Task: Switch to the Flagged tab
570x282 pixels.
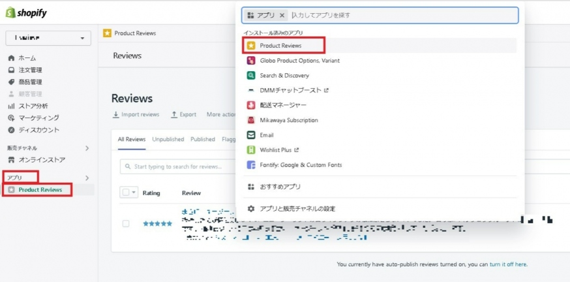Action: coord(229,139)
